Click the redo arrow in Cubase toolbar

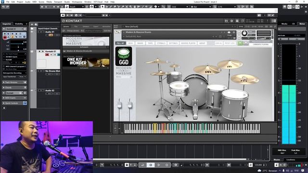click(x=8, y=7)
